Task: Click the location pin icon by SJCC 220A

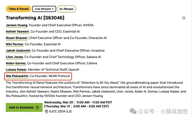Action: (x=46, y=112)
